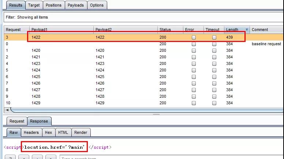Click the results filter bar
Screen dimensions: 284x159
click(x=143, y=18)
